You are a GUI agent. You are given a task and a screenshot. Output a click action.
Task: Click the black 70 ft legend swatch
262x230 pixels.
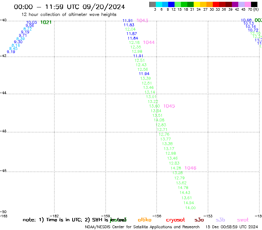(x=254, y=4)
